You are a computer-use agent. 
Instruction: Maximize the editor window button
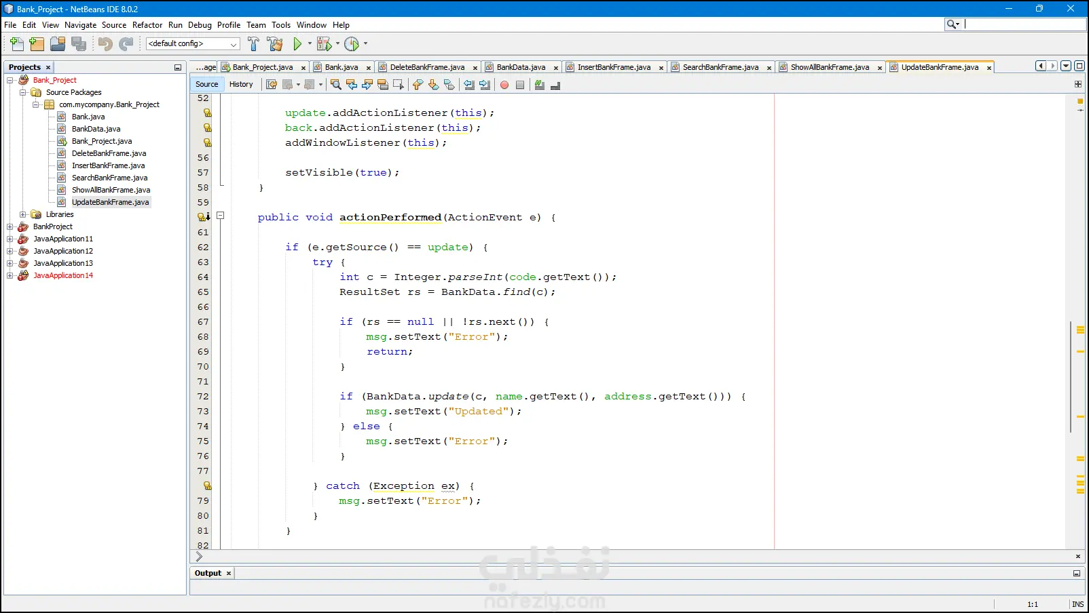tap(1079, 66)
